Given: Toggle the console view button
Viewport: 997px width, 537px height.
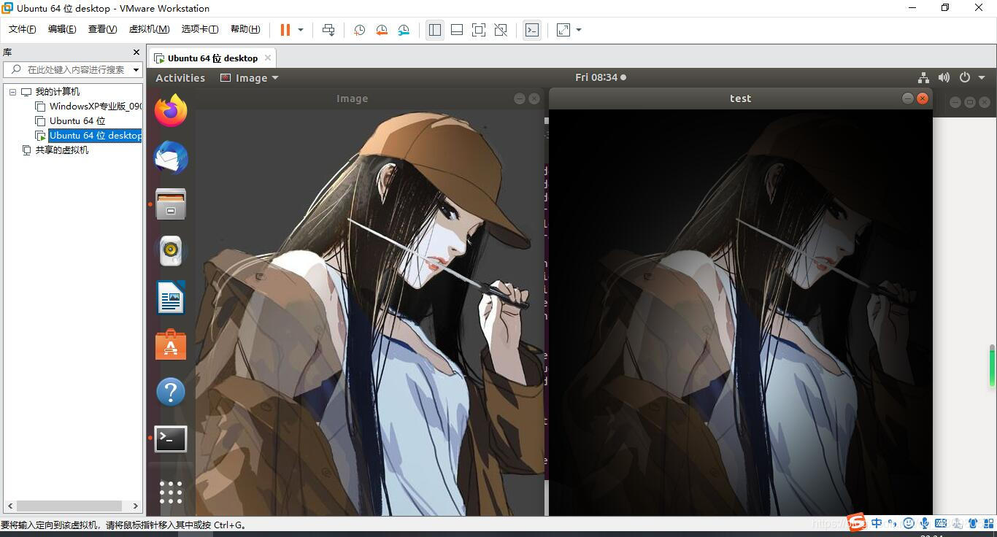Looking at the screenshot, I should (x=532, y=30).
